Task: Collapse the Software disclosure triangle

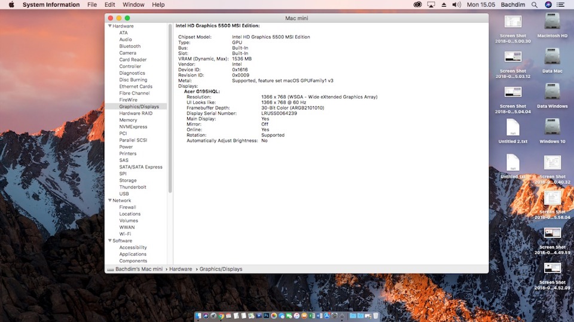Action: (109, 241)
